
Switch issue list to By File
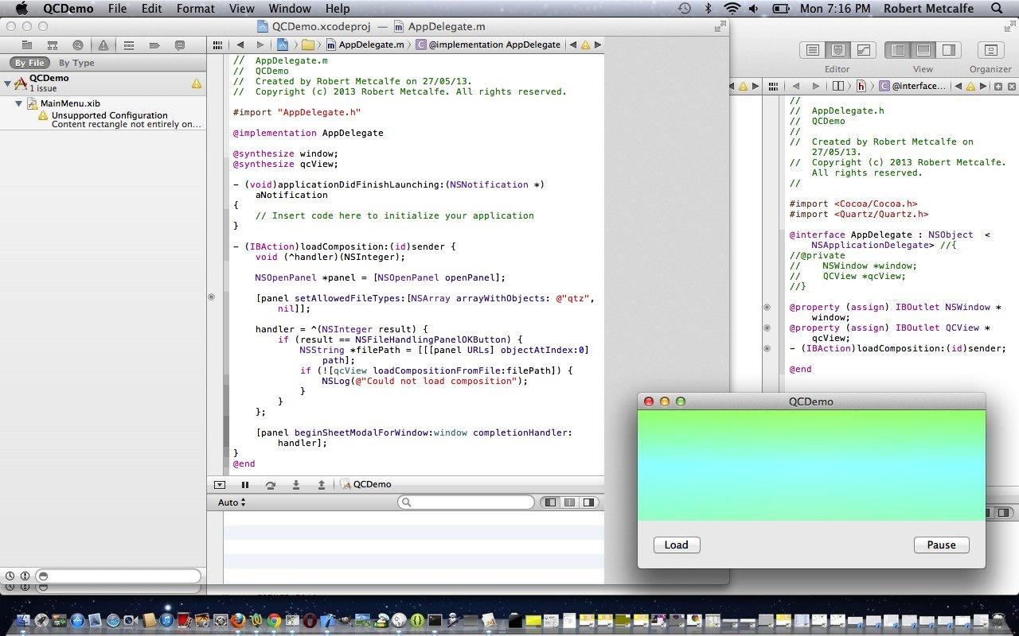tap(30, 63)
